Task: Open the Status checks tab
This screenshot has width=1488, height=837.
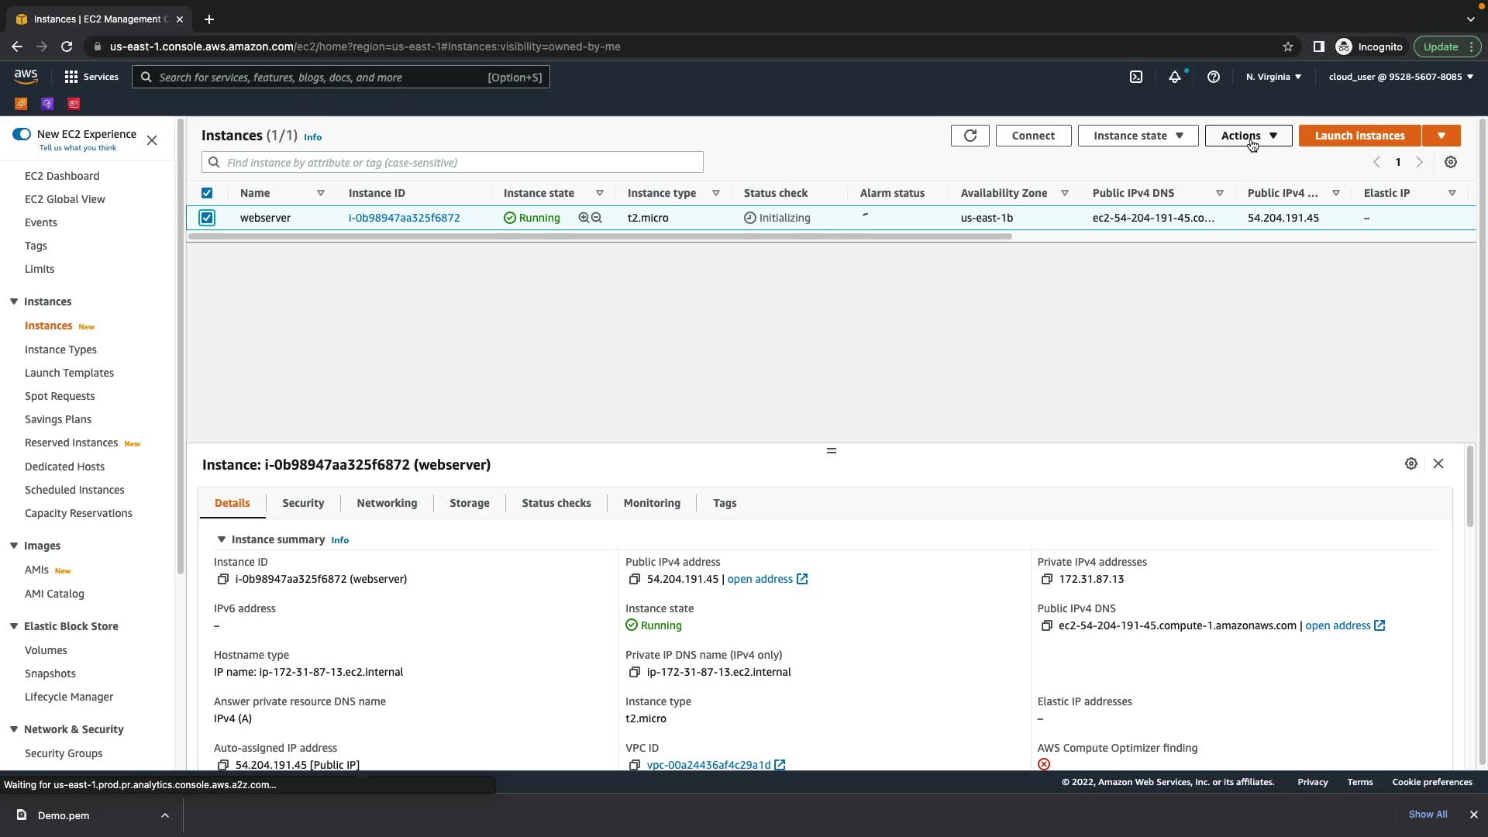Action: pyautogui.click(x=556, y=503)
